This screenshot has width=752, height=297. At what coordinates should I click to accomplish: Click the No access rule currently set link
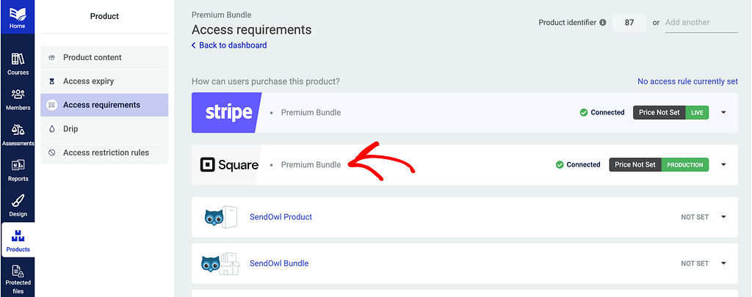point(687,81)
